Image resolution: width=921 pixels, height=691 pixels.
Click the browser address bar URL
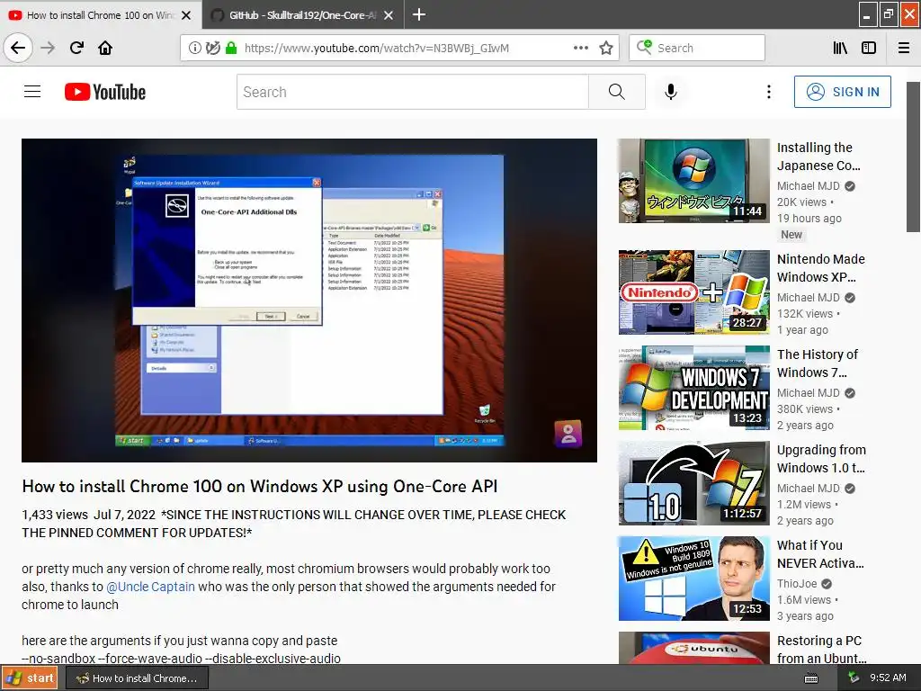click(377, 49)
